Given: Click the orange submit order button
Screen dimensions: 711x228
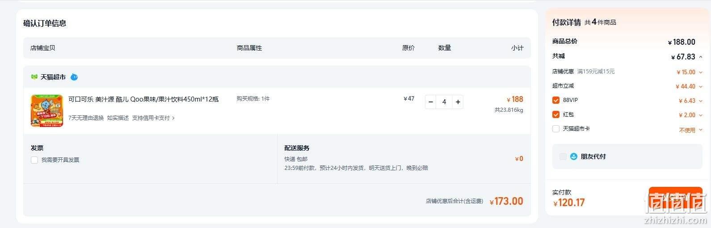Looking at the screenshot, I should click(675, 198).
